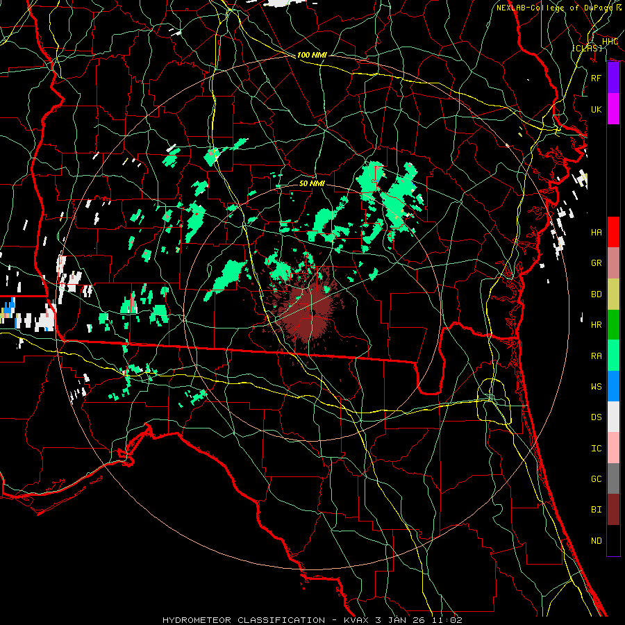Click the RF legend label
Image resolution: width=625 pixels, height=625 pixels.
pos(596,78)
